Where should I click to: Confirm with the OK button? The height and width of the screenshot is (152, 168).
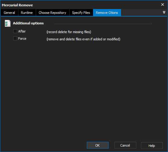coord(98,145)
